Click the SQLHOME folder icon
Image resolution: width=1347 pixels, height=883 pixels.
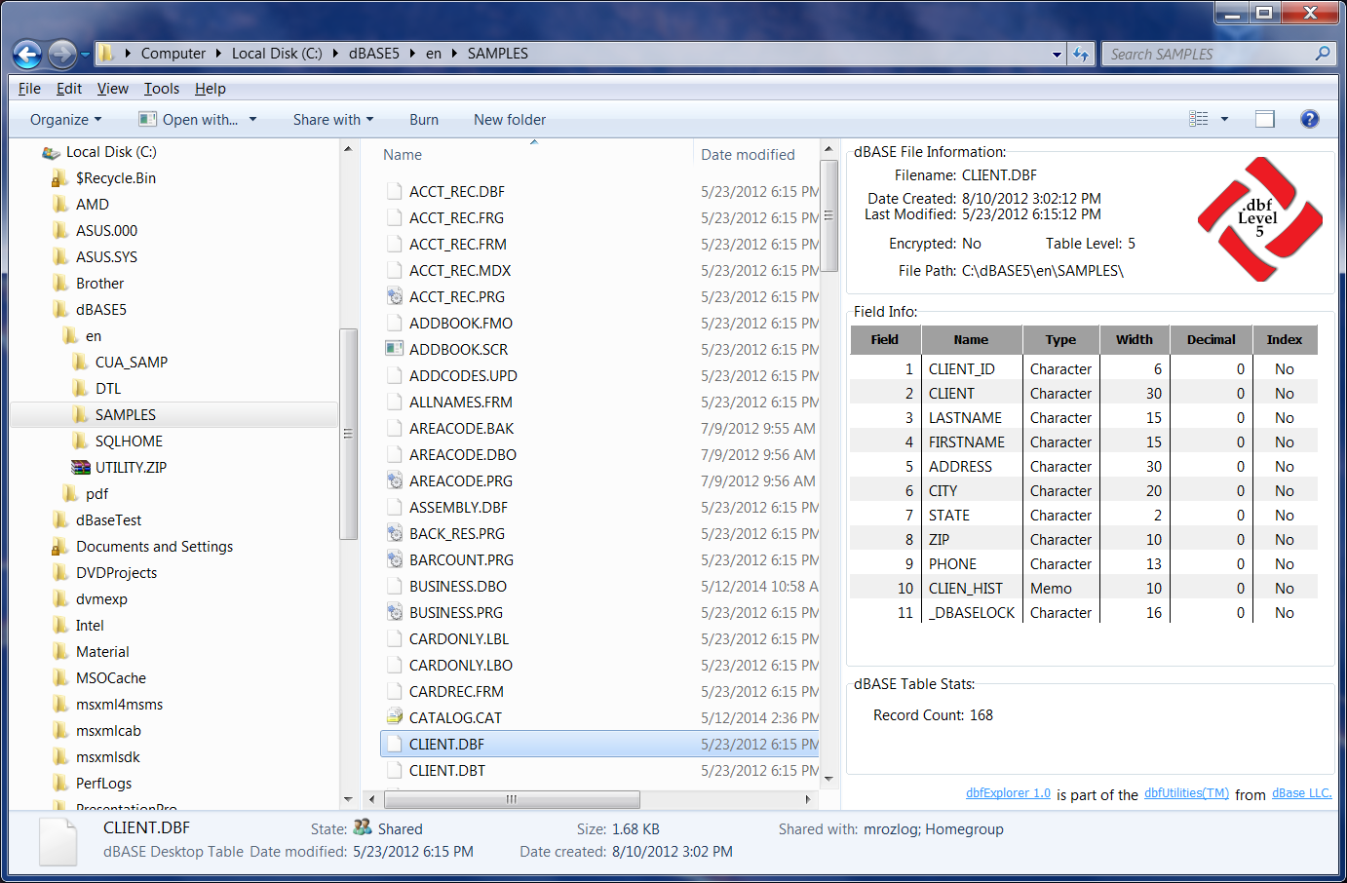[x=80, y=441]
